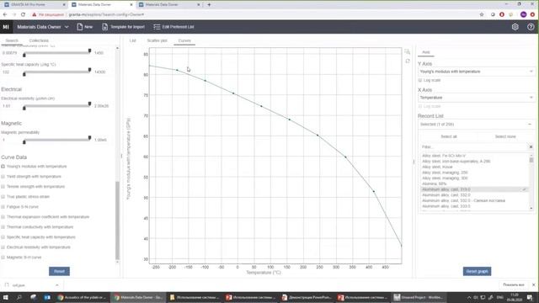
Task: Open Edit Preferred List icon
Action: [x=157, y=27]
